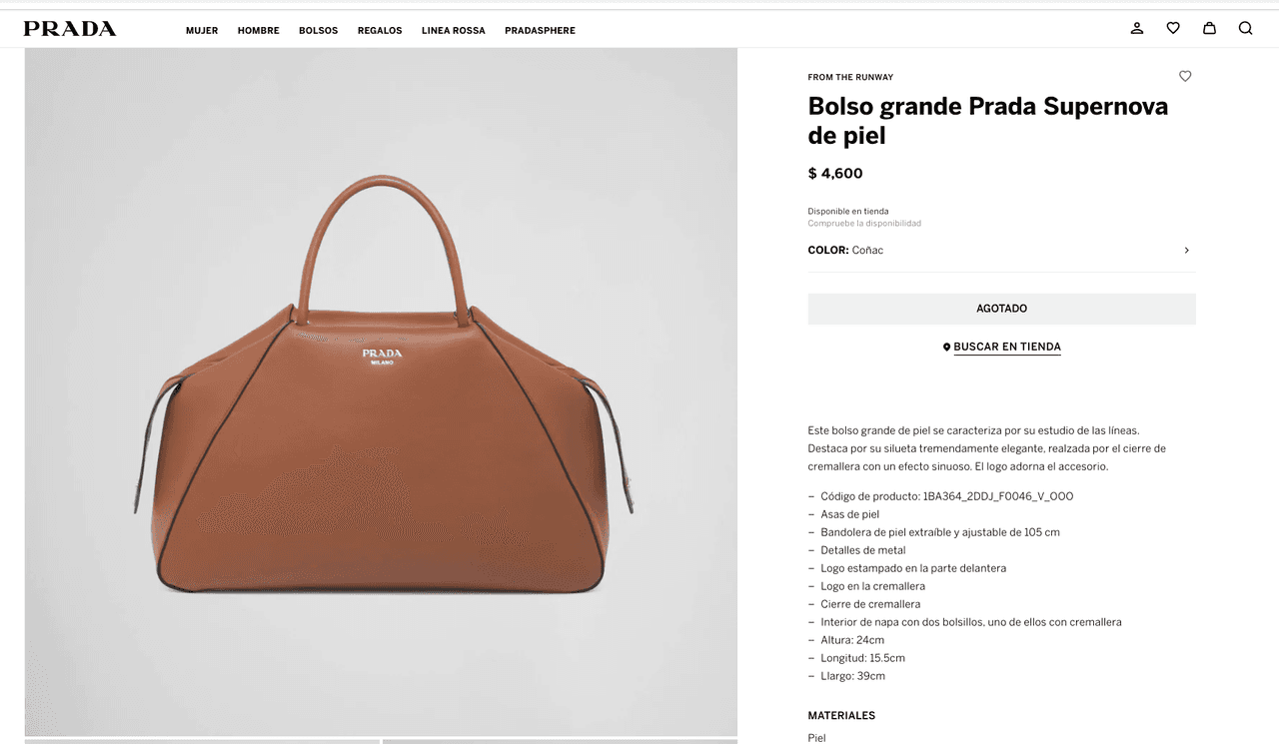Open the BOLSOS menu
1279x744 pixels.
pos(319,31)
